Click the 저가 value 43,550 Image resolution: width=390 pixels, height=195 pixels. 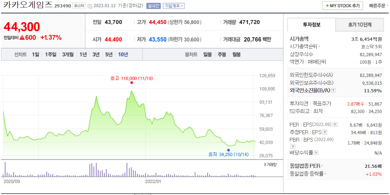(x=158, y=39)
